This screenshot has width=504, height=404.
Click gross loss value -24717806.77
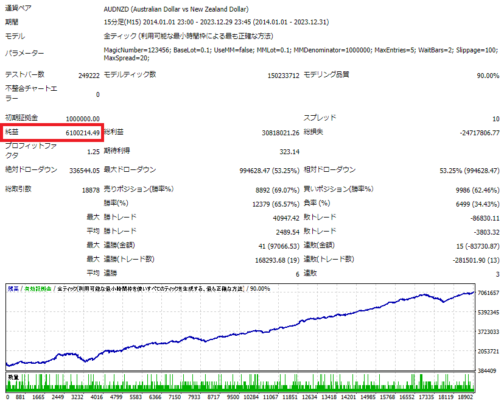click(x=480, y=133)
